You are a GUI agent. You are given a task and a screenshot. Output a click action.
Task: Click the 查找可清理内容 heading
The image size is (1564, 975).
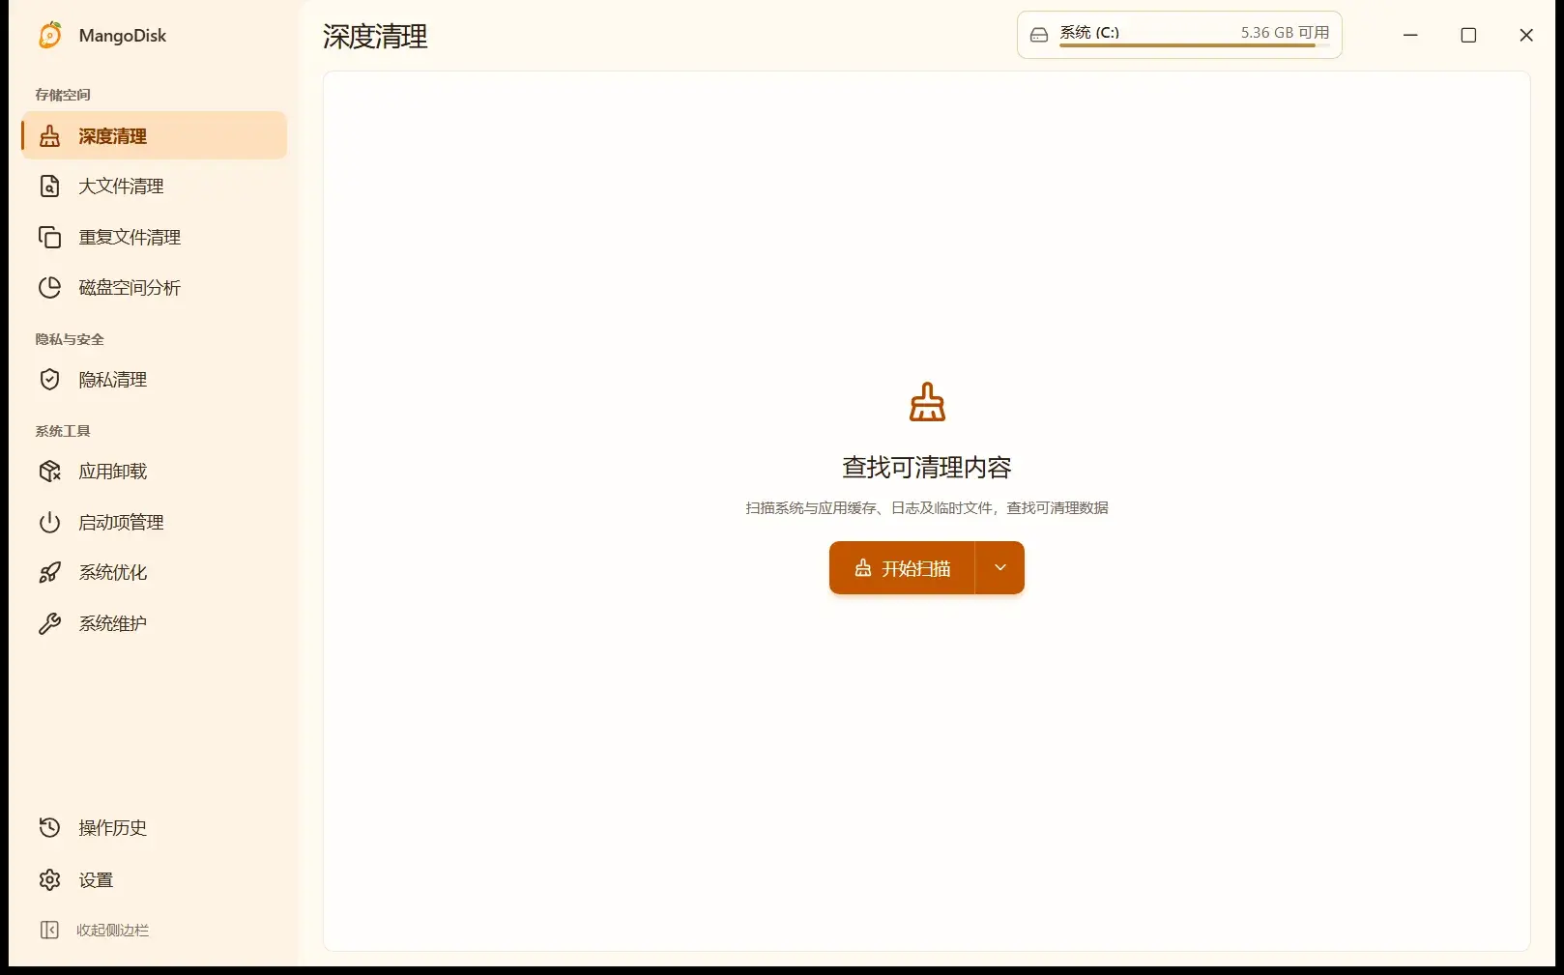pos(927,468)
